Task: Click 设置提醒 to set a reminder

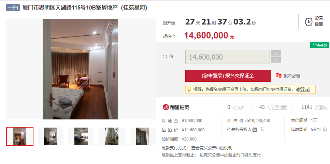Action: pyautogui.click(x=319, y=21)
